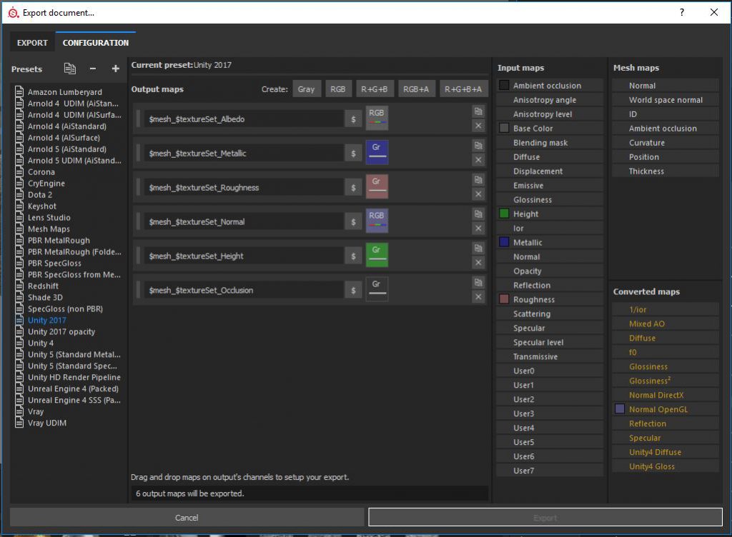The image size is (732, 537).
Task: Select the Emissive input map
Action: (x=550, y=186)
